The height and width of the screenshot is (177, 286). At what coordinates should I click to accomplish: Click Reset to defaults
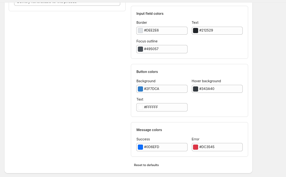click(146, 165)
